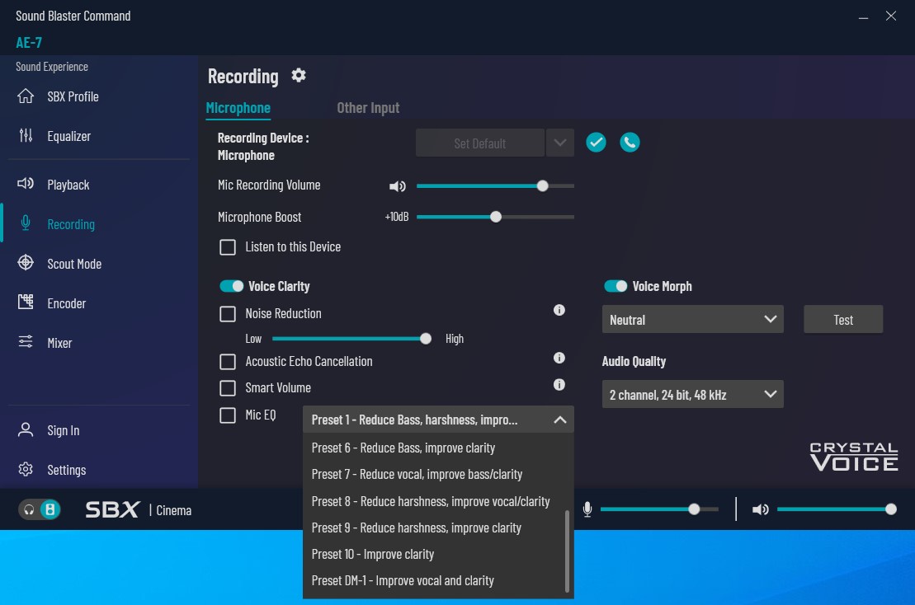Collapse Mic EQ preset dropdown
Screen dimensions: 915x605
click(x=559, y=420)
